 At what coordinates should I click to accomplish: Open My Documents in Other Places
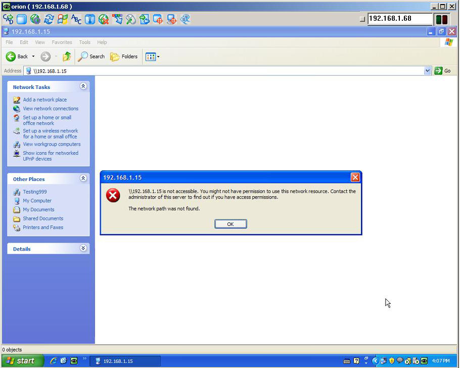point(38,210)
